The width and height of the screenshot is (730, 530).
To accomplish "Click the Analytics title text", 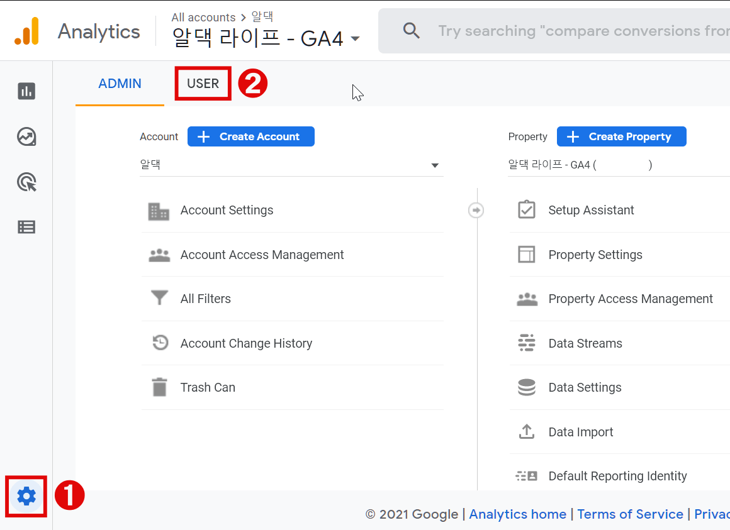I will pyautogui.click(x=99, y=32).
